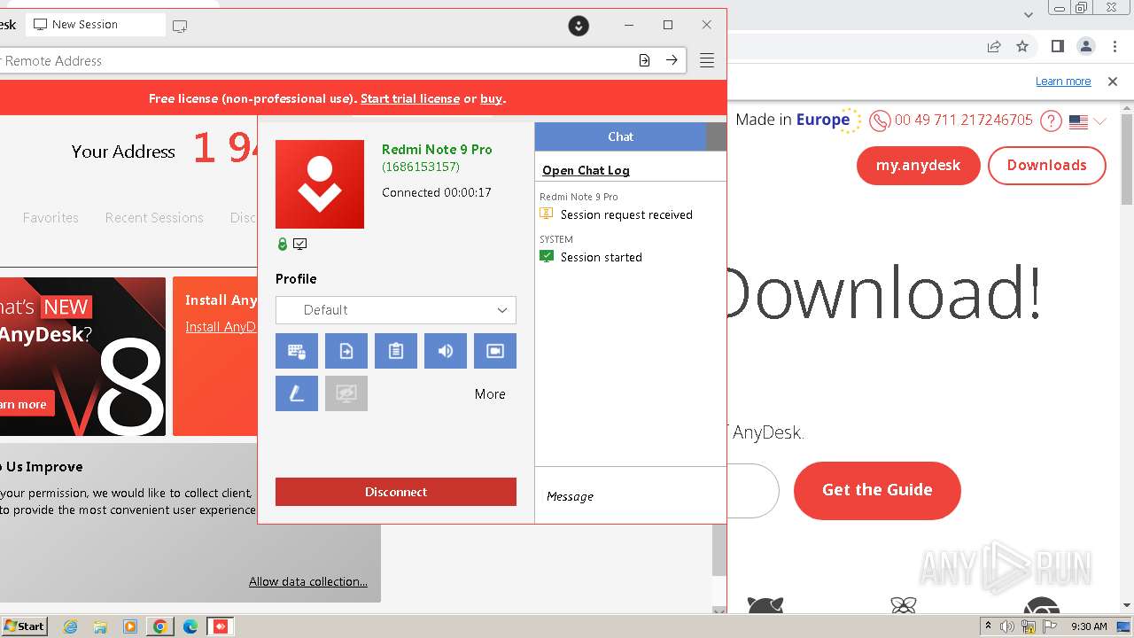Click the phone icon beside number
This screenshot has height=638, width=1134.
[880, 121]
